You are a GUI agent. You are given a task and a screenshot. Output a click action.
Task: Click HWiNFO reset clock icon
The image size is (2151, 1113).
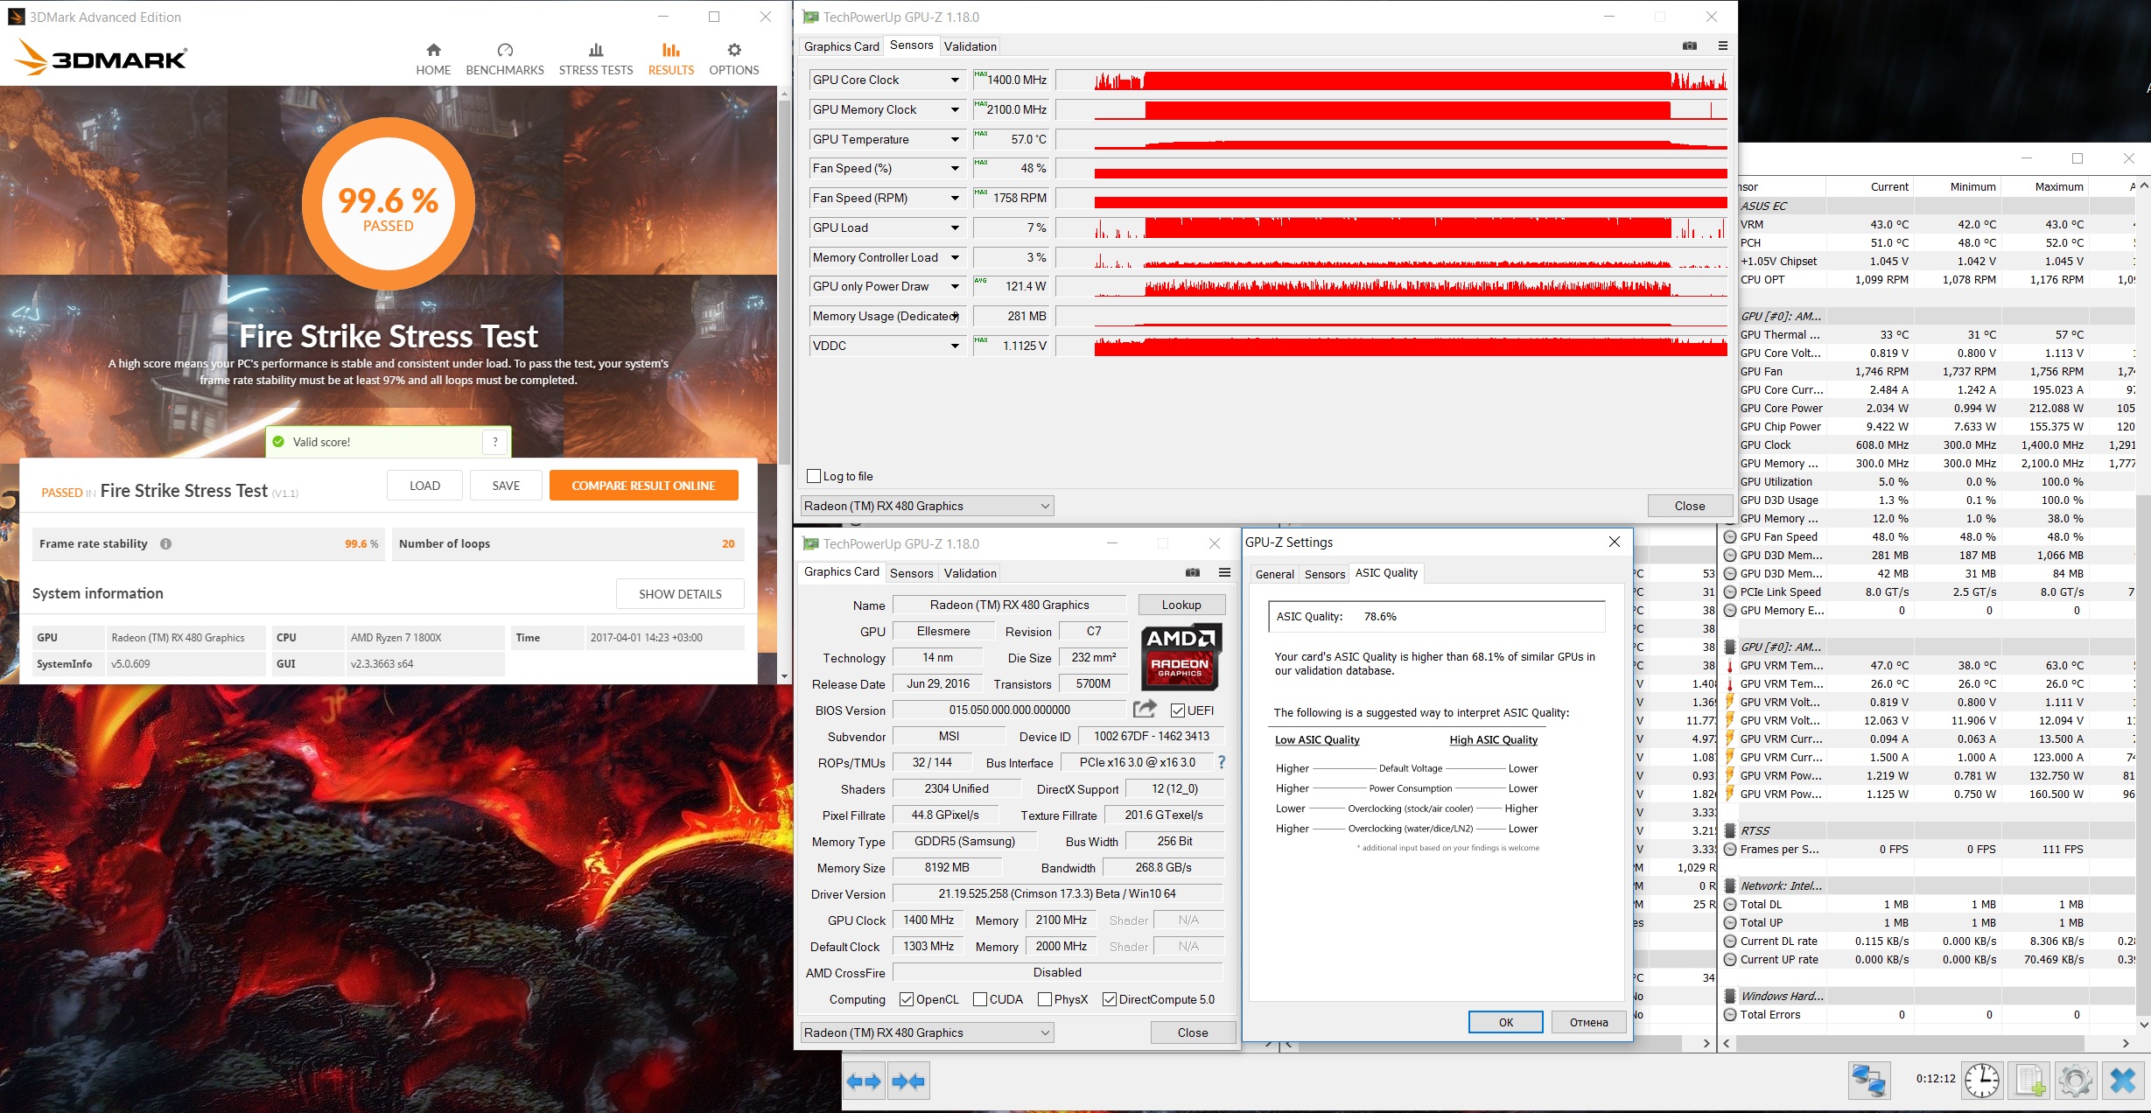[1981, 1081]
